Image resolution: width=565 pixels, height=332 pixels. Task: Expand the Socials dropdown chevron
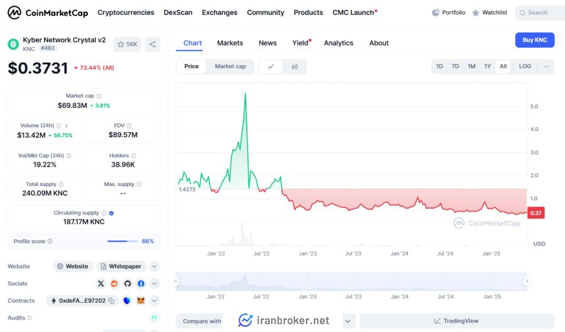154,284
